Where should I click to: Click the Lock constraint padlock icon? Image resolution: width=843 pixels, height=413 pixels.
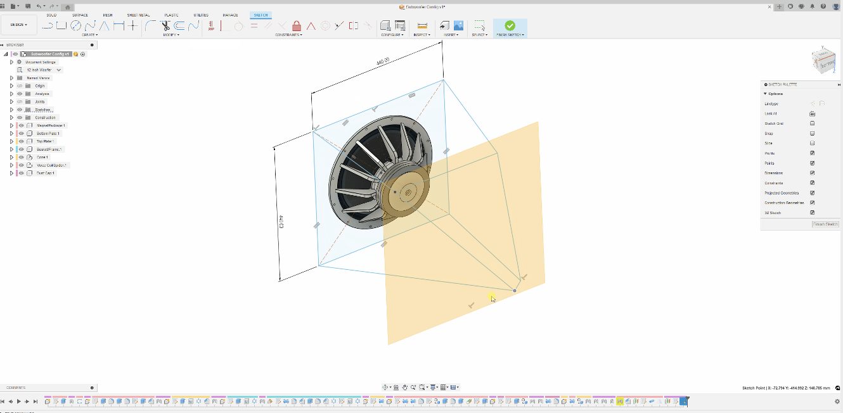tap(297, 26)
